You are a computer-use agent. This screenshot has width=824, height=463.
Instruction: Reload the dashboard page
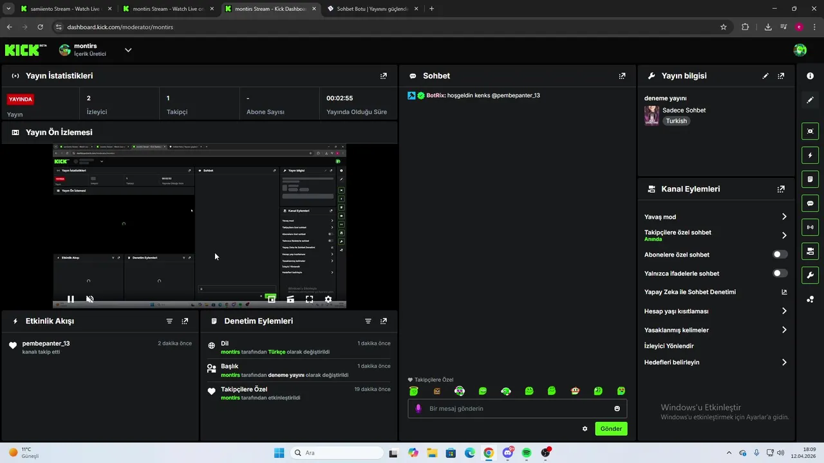(40, 27)
